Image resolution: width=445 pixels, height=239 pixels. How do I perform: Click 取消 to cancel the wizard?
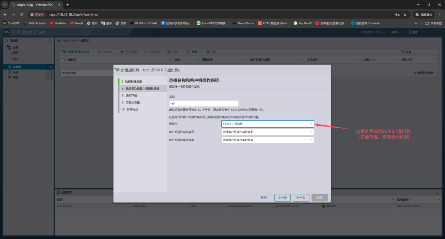pyautogui.click(x=264, y=197)
